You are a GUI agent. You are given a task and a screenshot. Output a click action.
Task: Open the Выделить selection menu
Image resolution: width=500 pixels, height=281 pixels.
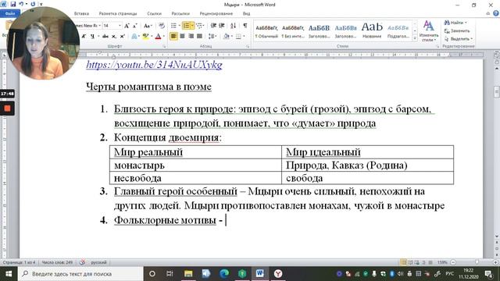(x=459, y=39)
